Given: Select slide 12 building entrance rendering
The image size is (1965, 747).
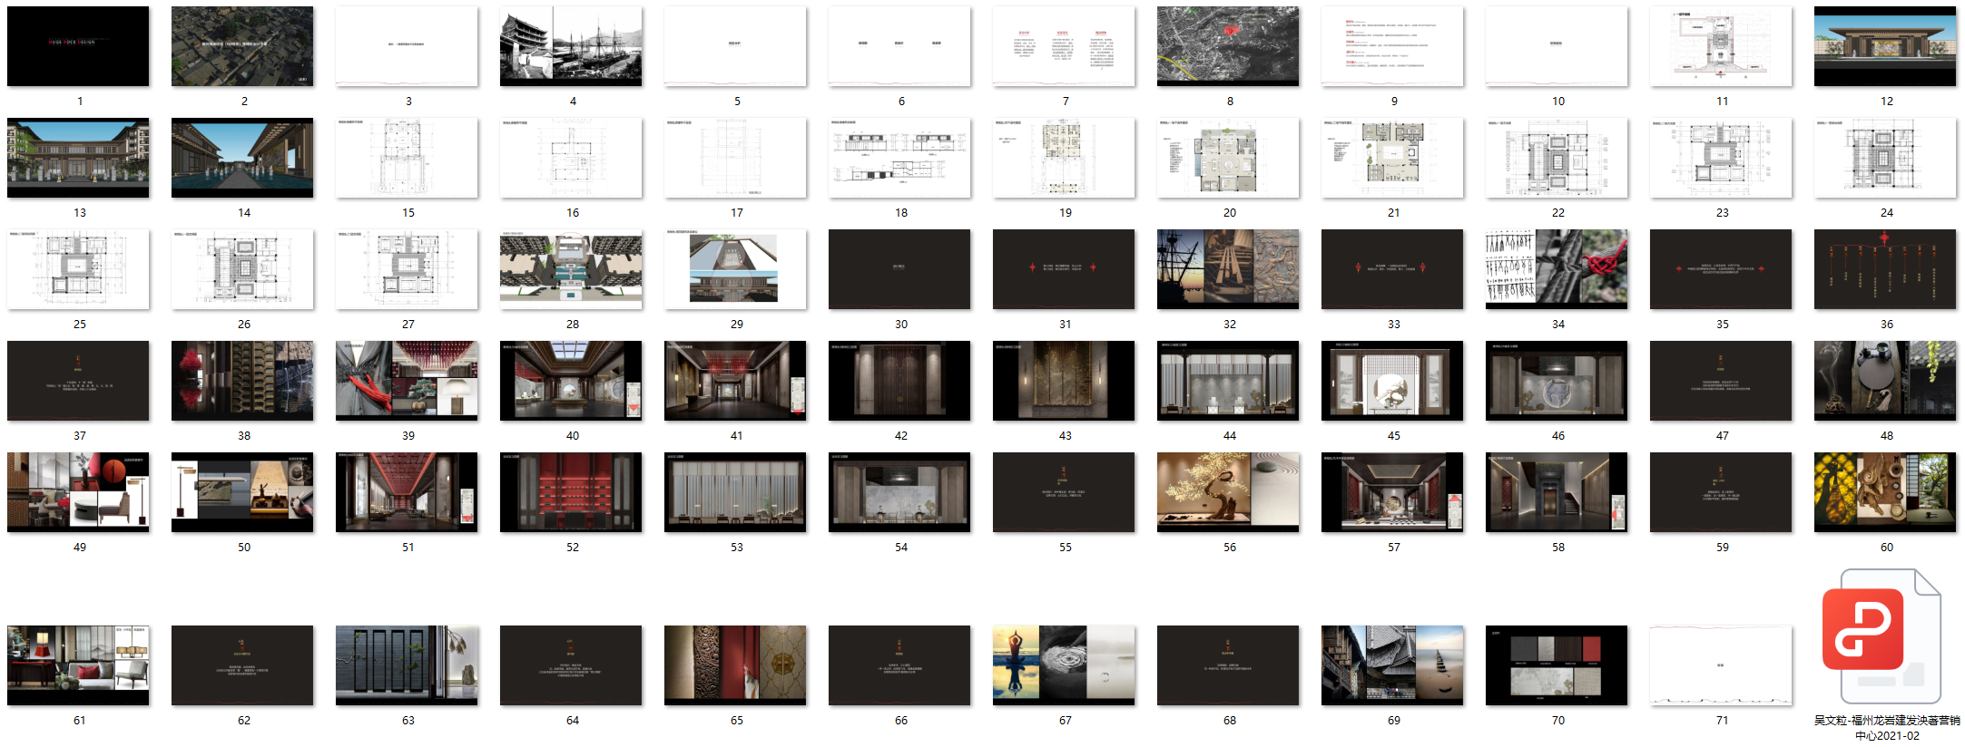Looking at the screenshot, I should pyautogui.click(x=1885, y=46).
